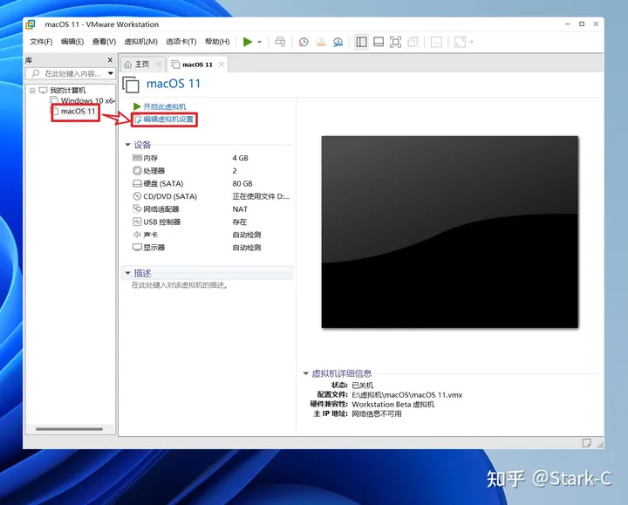Click the disc icon next to CD/DVD
The width and height of the screenshot is (628, 505).
pyautogui.click(x=137, y=196)
